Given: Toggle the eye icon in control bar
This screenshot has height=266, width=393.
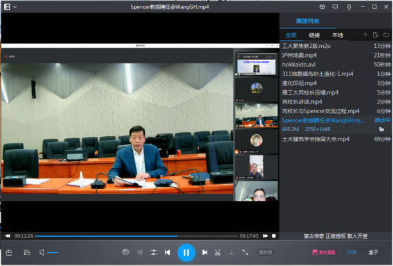Looking at the screenshot, I should coord(126,253).
